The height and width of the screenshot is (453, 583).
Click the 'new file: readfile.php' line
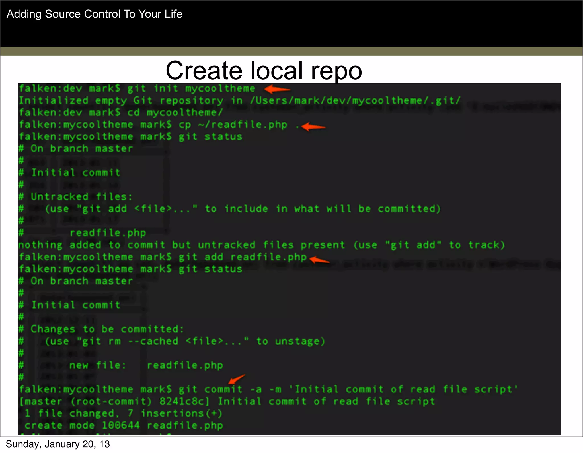pyautogui.click(x=121, y=365)
